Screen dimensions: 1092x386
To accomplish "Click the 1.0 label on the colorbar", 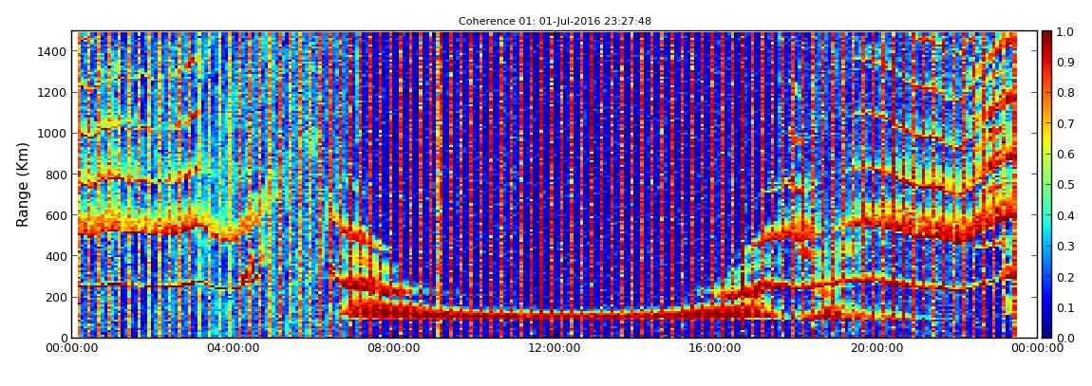I will 1064,32.
